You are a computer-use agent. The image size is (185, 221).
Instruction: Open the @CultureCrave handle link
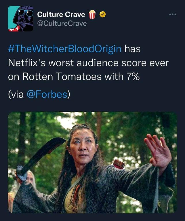click(62, 24)
